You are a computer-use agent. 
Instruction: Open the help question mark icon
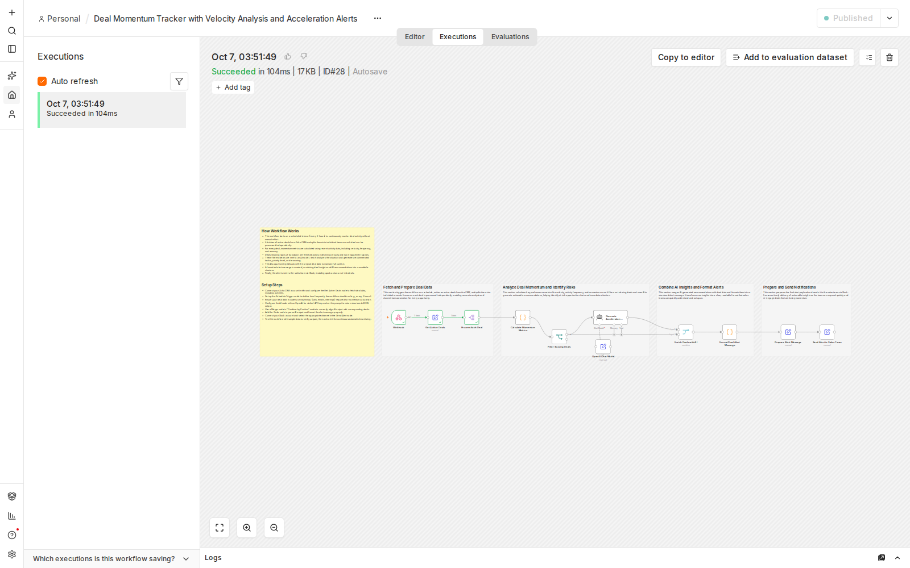click(12, 535)
